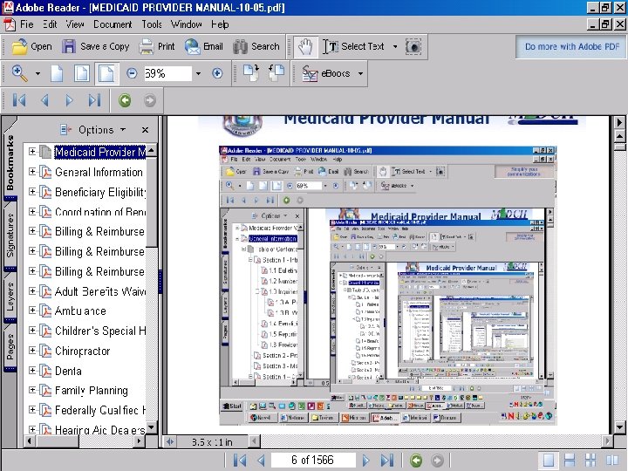Image resolution: width=628 pixels, height=471 pixels.
Task: Select the Adult Benefits Waiver bookmark
Action: click(100, 291)
